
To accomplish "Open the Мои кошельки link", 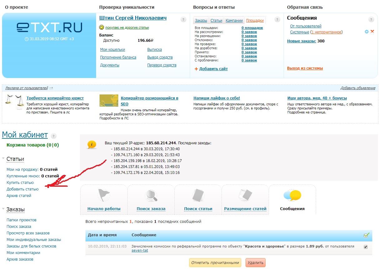I will (113, 50).
